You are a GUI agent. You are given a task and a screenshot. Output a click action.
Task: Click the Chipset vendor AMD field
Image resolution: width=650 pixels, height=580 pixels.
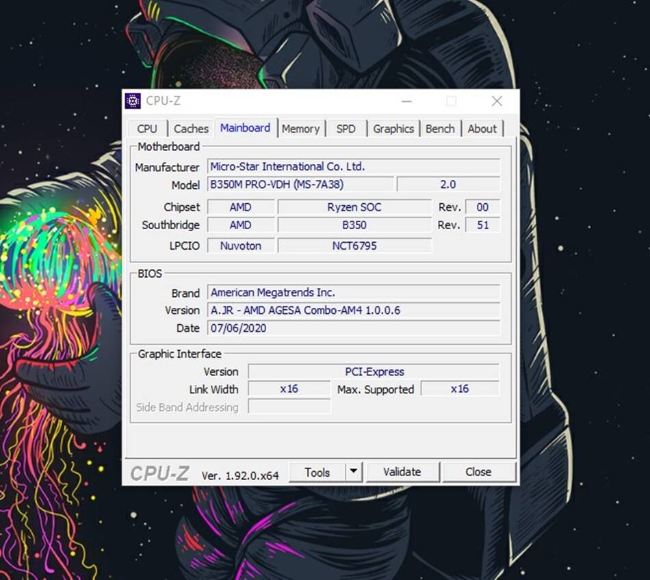(x=241, y=207)
